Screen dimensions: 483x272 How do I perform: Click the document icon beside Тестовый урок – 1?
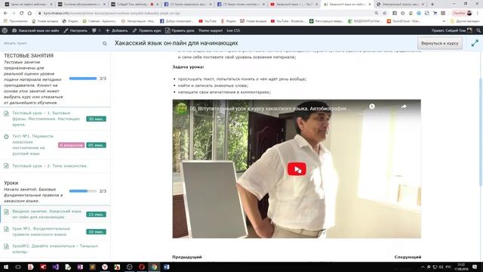tap(6, 113)
